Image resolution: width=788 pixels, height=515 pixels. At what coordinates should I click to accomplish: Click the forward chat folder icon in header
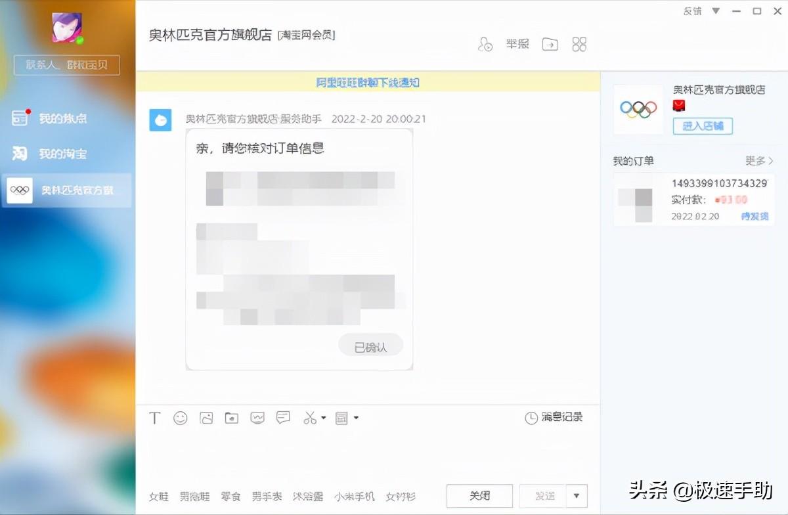point(549,44)
